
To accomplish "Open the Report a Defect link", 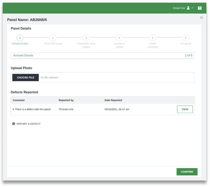I will [x=28, y=124].
